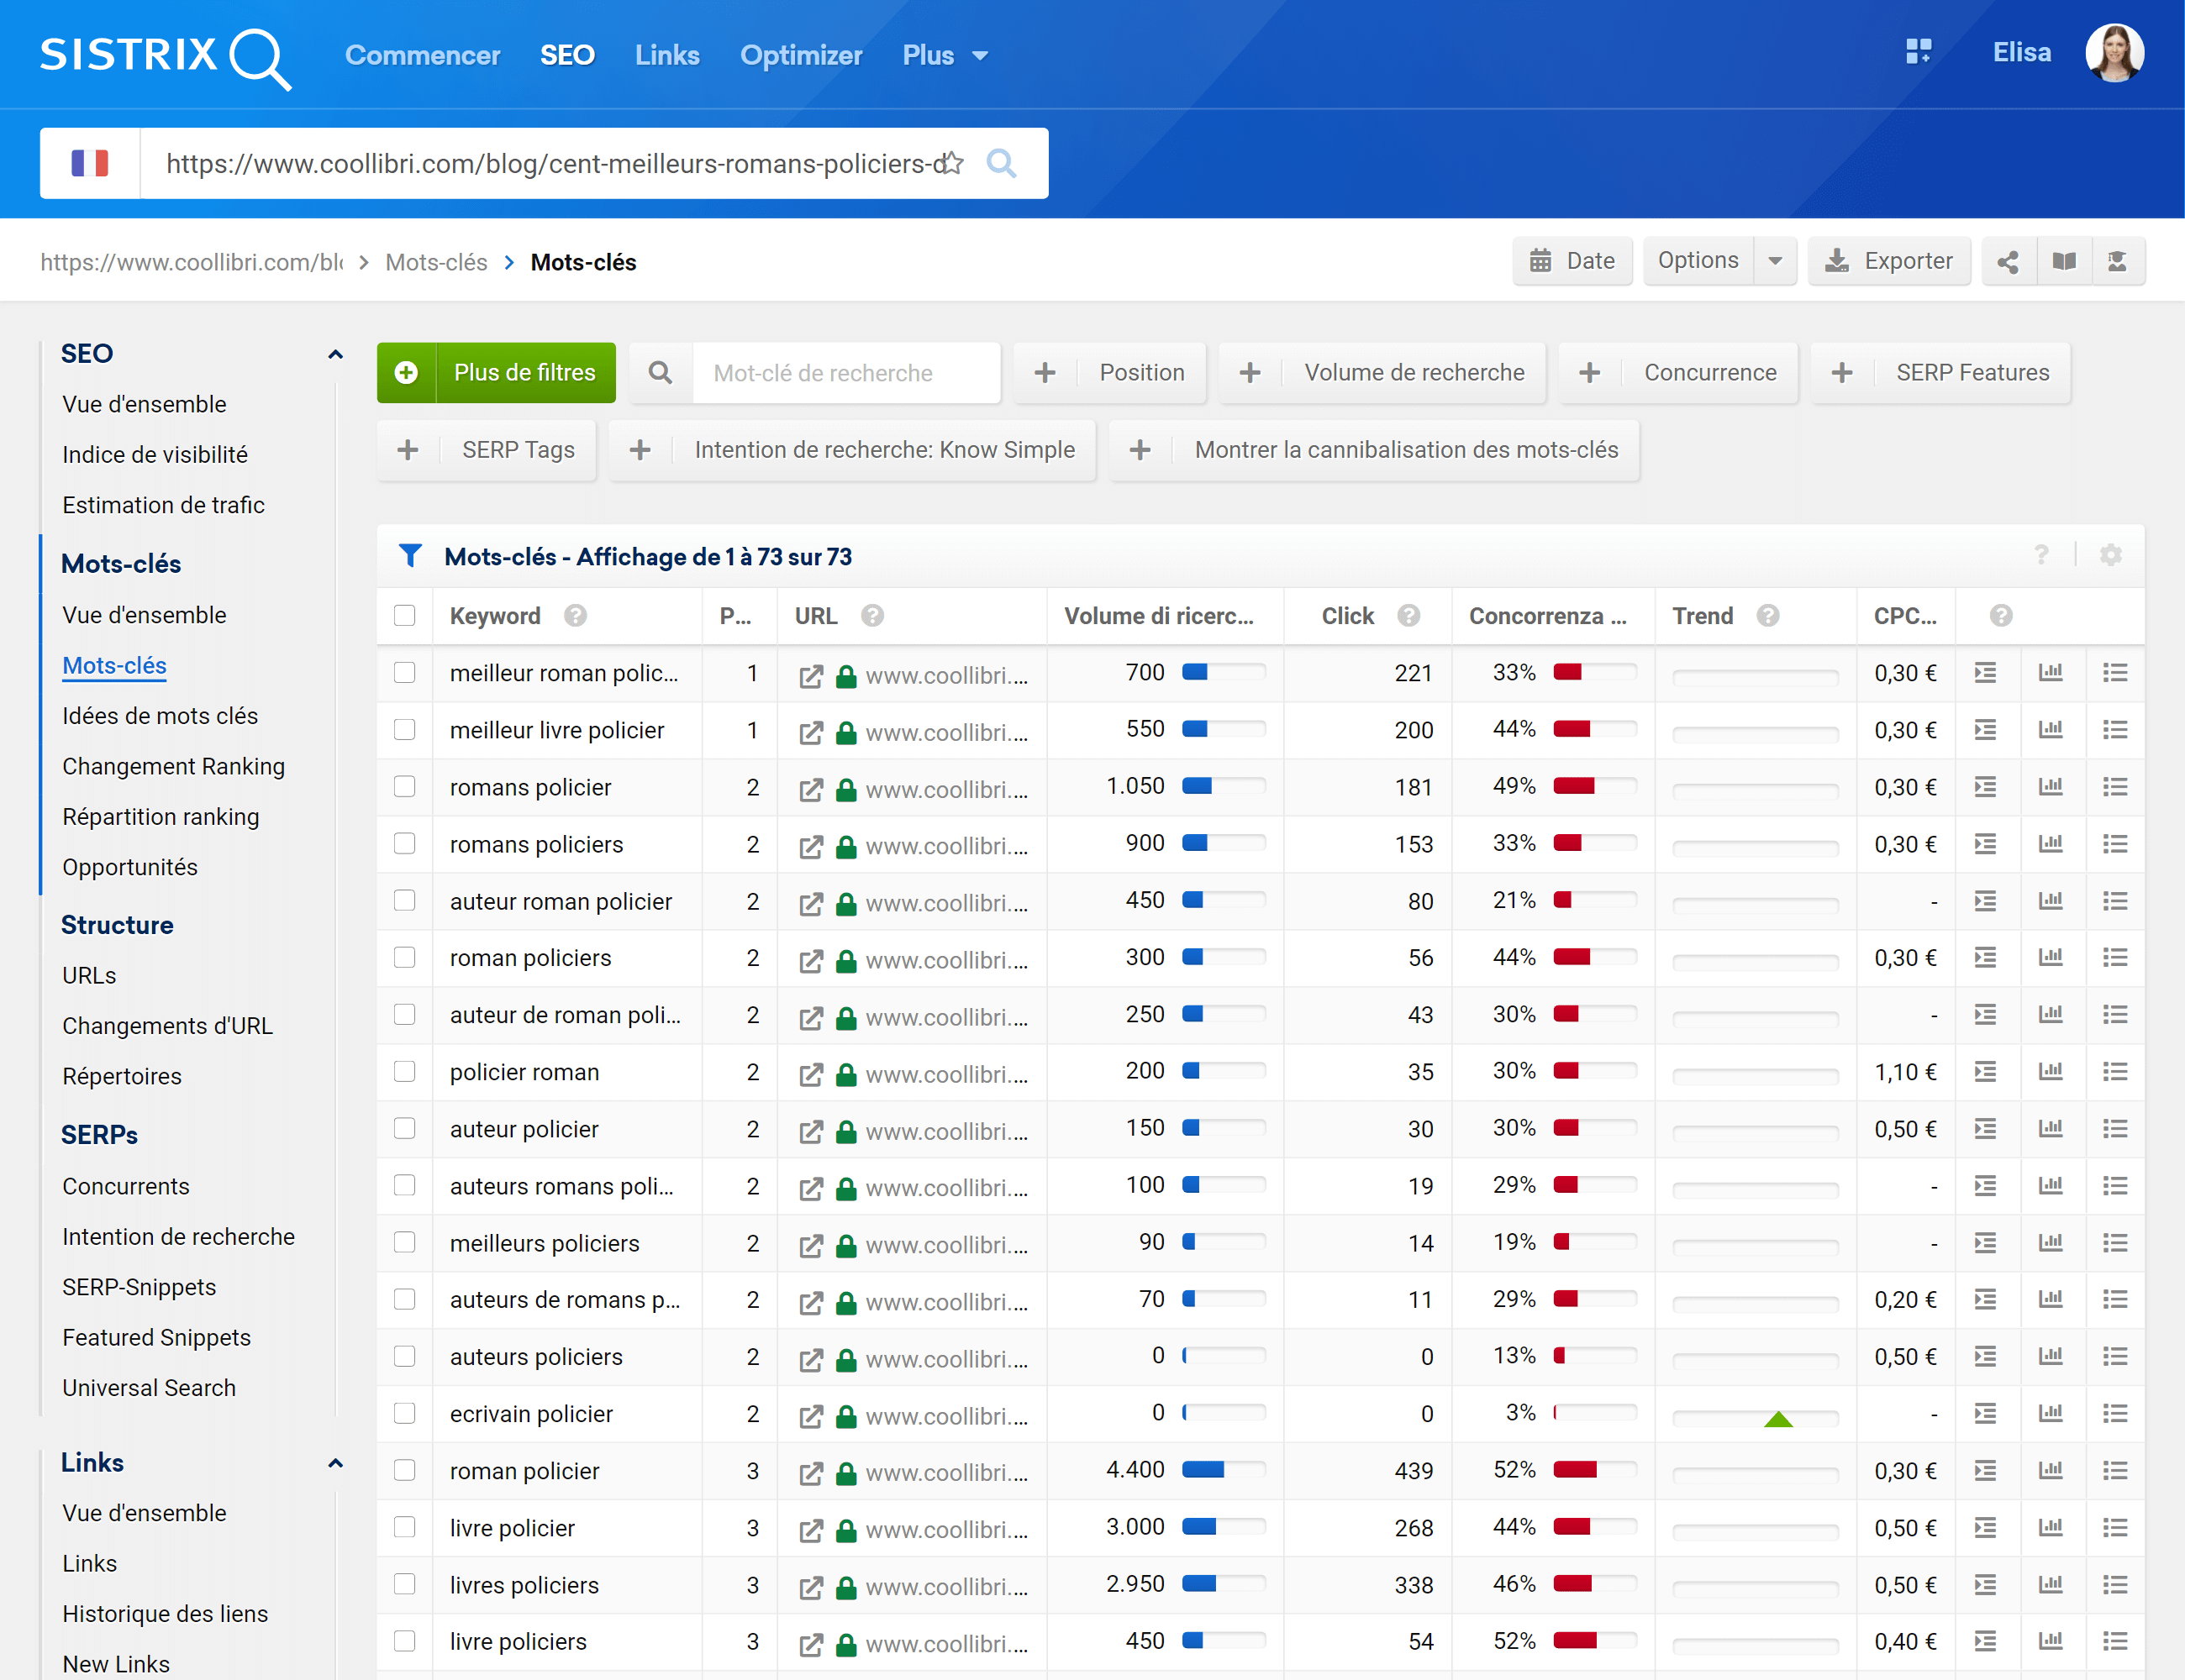Tick the auteur roman policier checkbox
The image size is (2185, 1680).
pyautogui.click(x=404, y=900)
